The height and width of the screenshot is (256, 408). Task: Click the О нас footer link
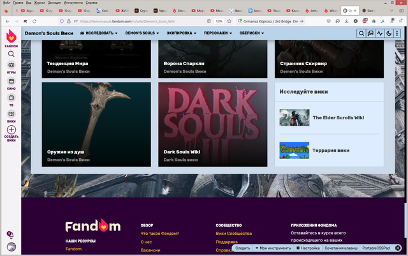(x=146, y=242)
